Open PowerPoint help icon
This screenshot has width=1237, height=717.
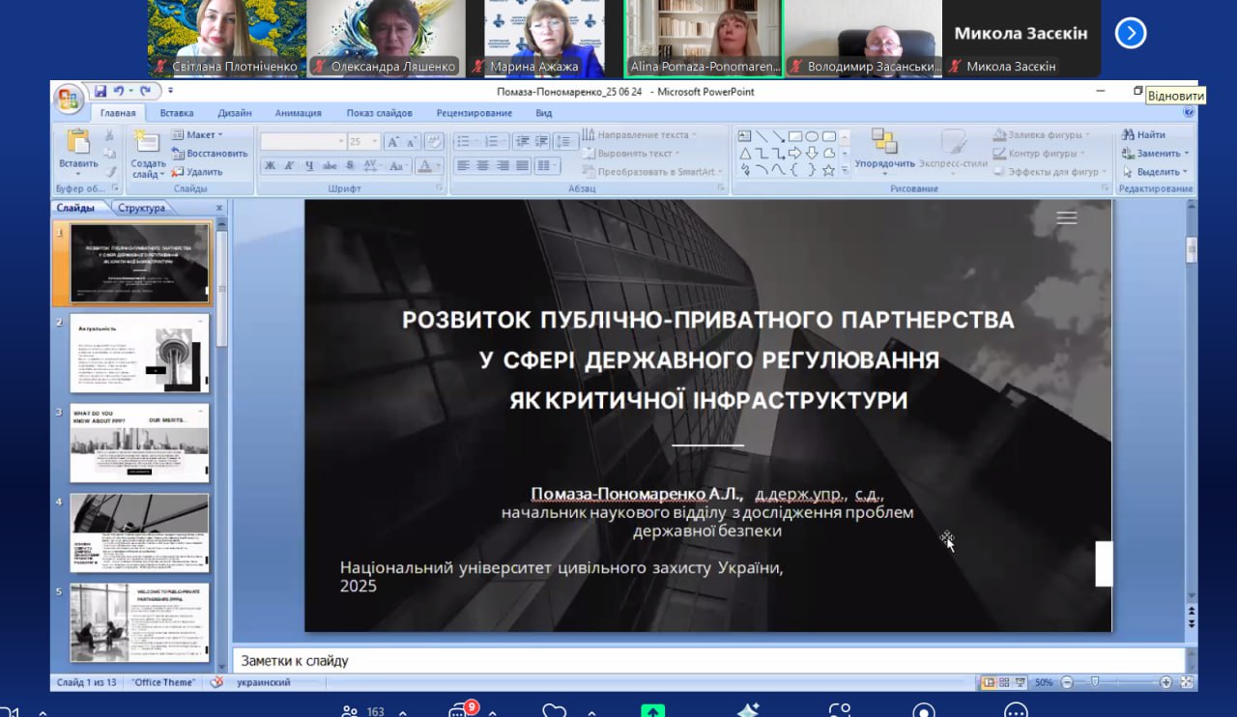pyautogui.click(x=1189, y=113)
